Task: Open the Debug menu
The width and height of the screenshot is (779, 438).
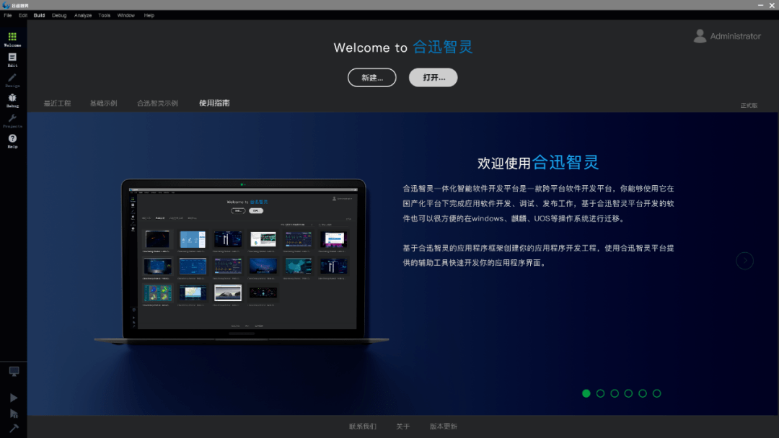Action: (x=59, y=15)
